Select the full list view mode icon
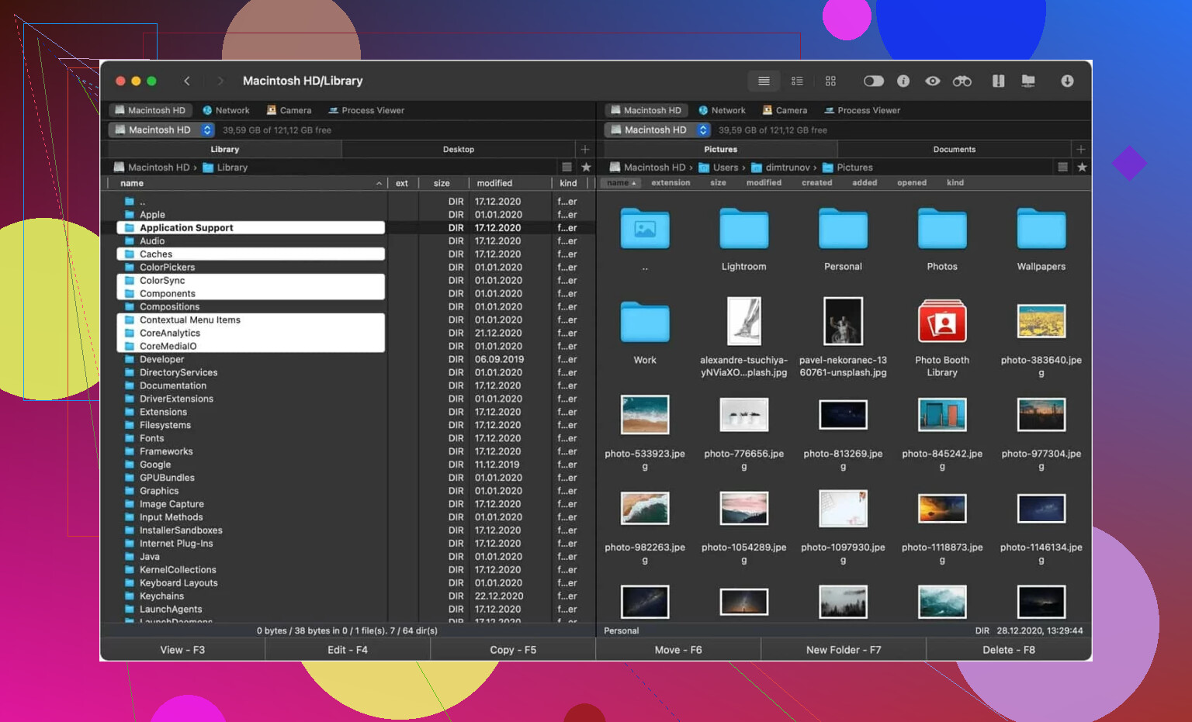 coord(764,81)
